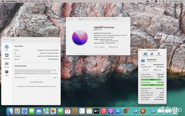
Task: Click the 100% design capacity bar
Action: pos(152,85)
